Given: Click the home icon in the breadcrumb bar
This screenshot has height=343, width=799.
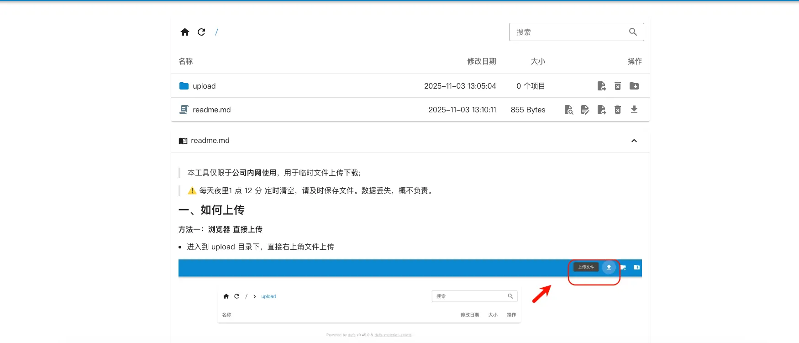Looking at the screenshot, I should coord(185,32).
